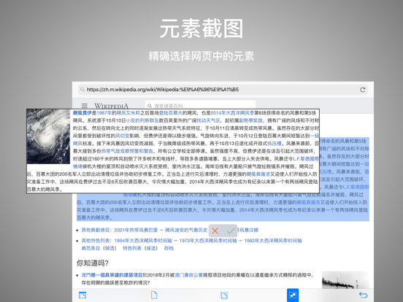Click the 元素截图 title text

click(201, 28)
